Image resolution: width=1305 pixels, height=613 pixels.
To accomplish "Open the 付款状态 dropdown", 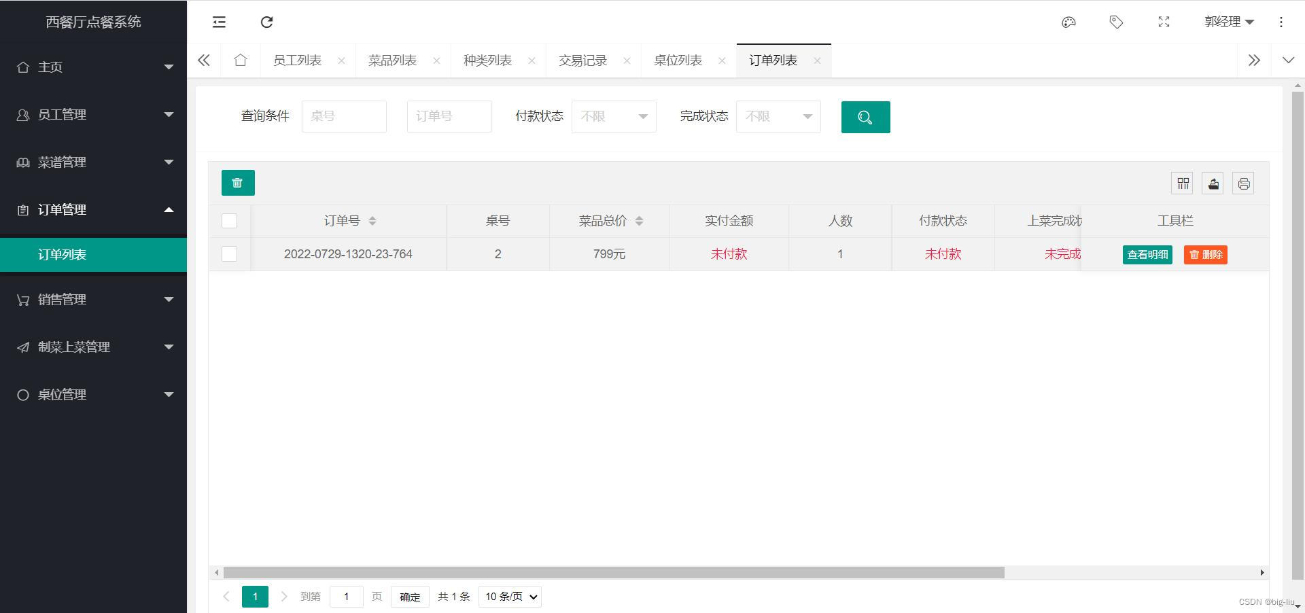I will 614,116.
